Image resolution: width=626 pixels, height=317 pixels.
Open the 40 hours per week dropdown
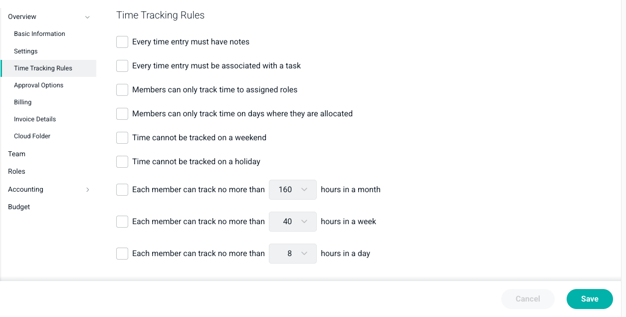293,222
